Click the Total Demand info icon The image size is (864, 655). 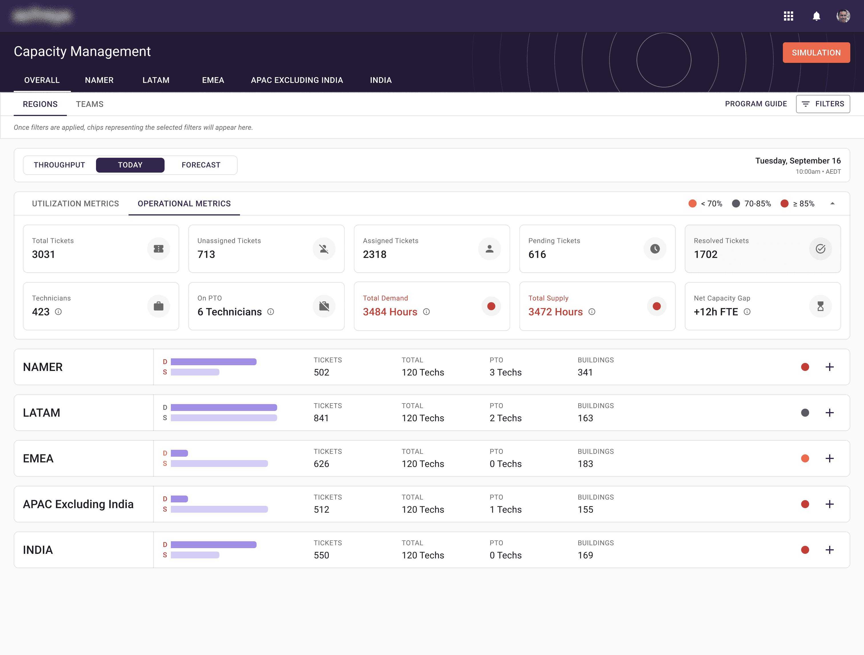(427, 312)
